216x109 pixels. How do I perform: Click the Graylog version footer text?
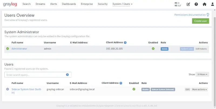point(107,106)
